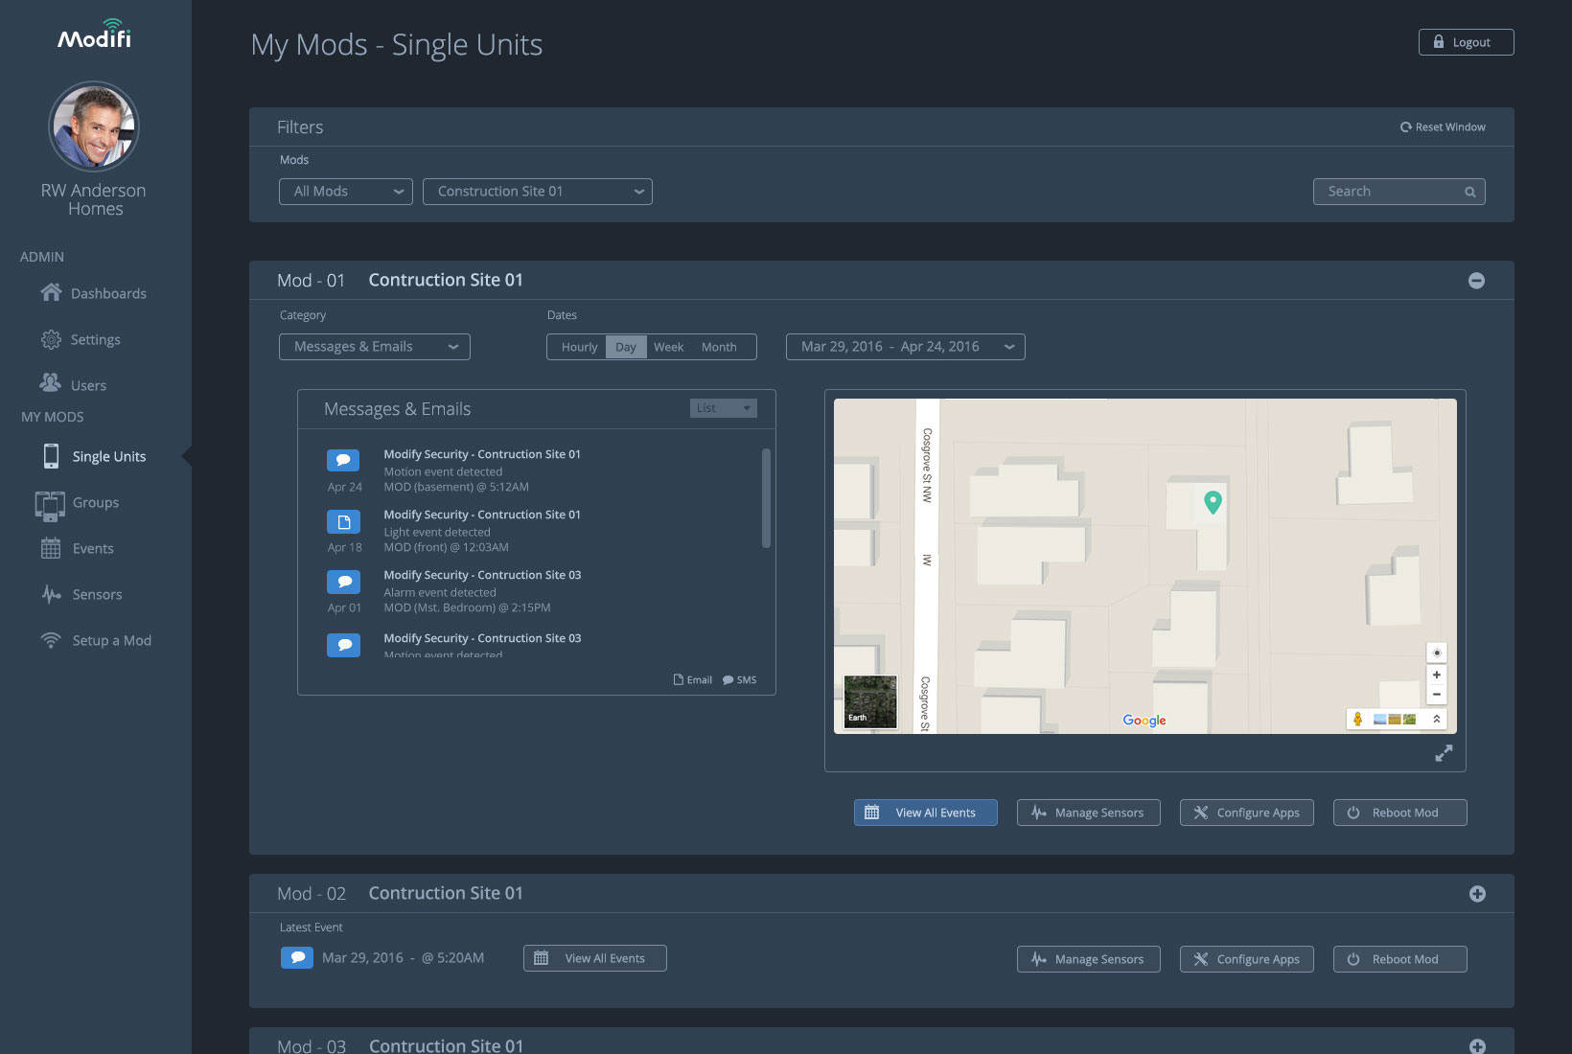Screen dimensions: 1572x1054
Task: Click Manage Sensors for Mod 02
Action: click(x=1089, y=959)
